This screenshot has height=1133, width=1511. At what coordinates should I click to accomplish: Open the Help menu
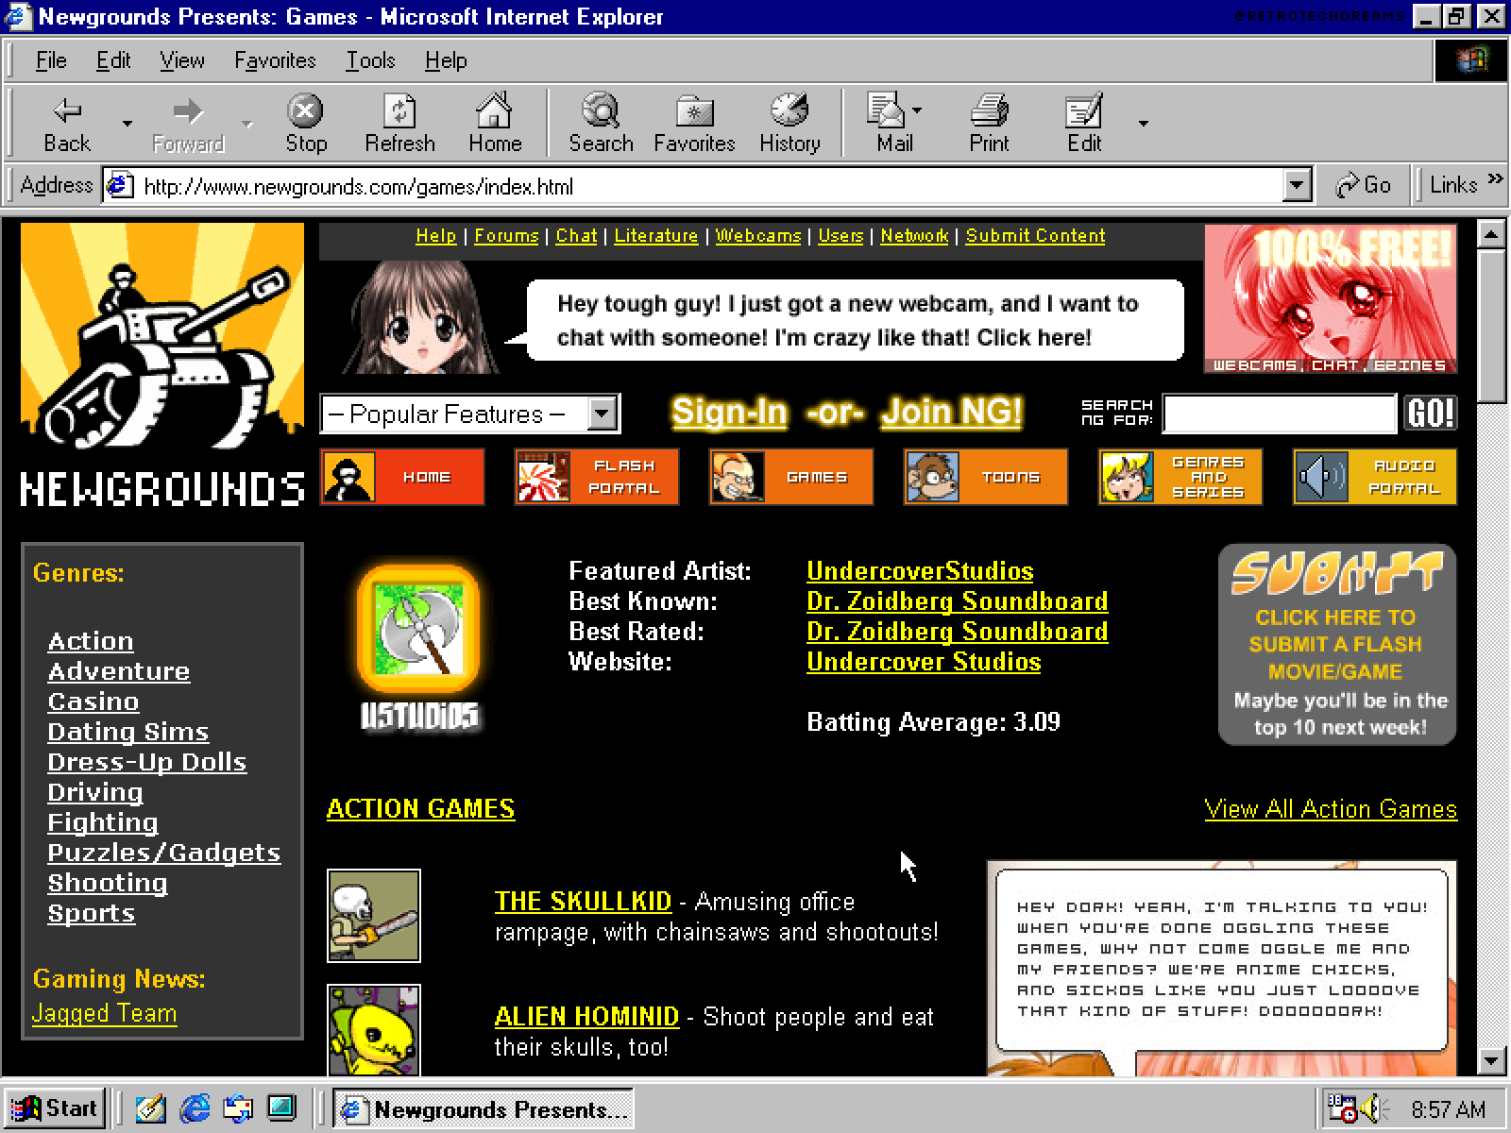pos(446,60)
